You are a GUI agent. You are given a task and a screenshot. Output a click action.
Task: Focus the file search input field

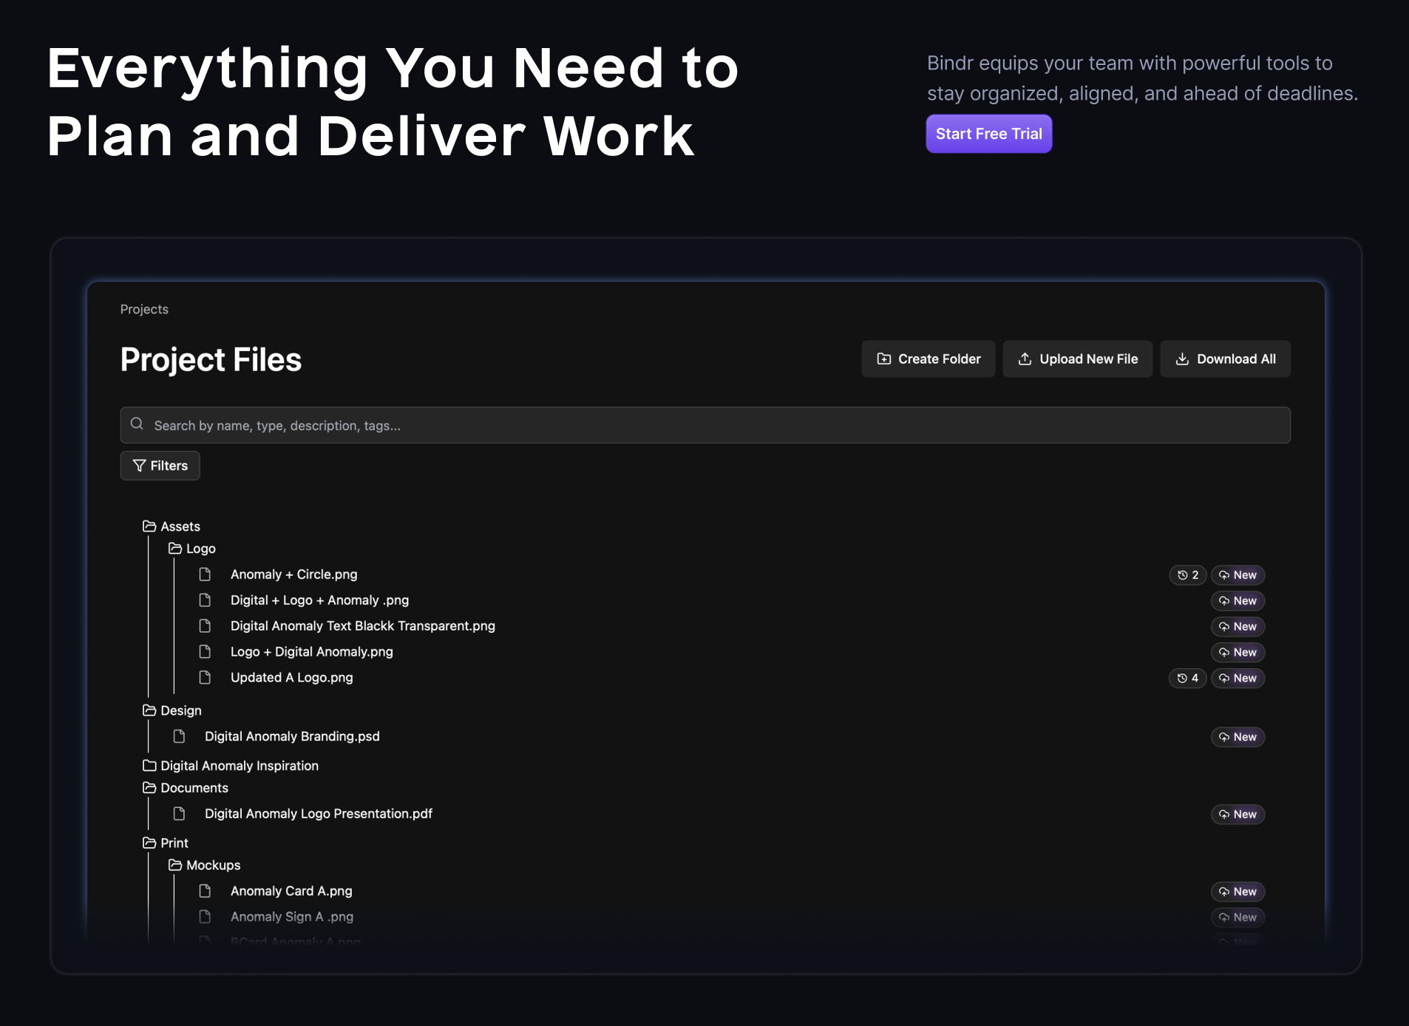(705, 425)
